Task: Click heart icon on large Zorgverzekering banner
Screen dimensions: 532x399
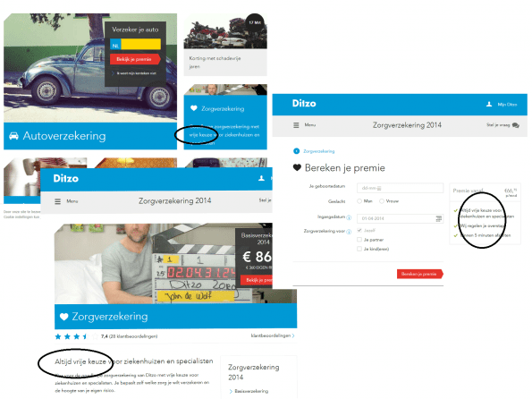Action: point(63,317)
